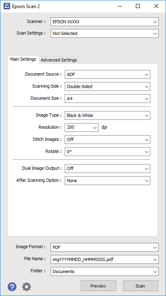Image resolution: width=166 pixels, height=296 pixels.
Task: Open the Stitch Images dropdown
Action: 107,140
